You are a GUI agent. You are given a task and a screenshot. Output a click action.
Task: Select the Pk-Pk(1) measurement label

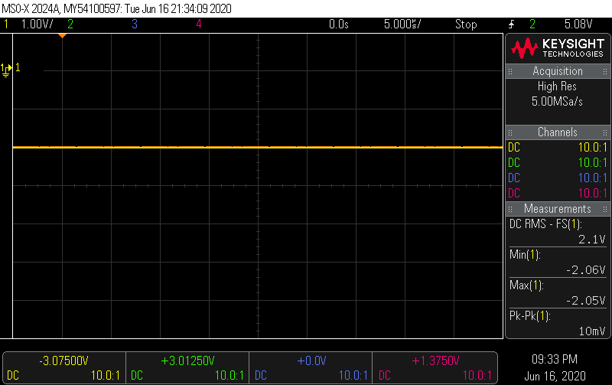click(530, 316)
